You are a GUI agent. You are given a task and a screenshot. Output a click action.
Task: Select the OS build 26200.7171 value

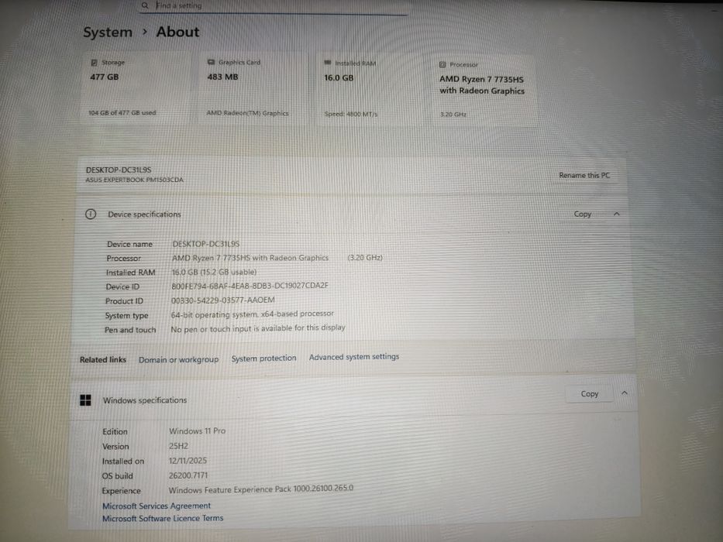[188, 475]
